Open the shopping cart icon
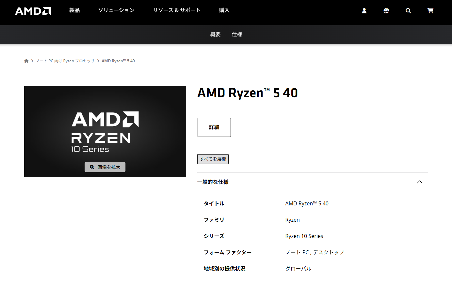 click(430, 11)
